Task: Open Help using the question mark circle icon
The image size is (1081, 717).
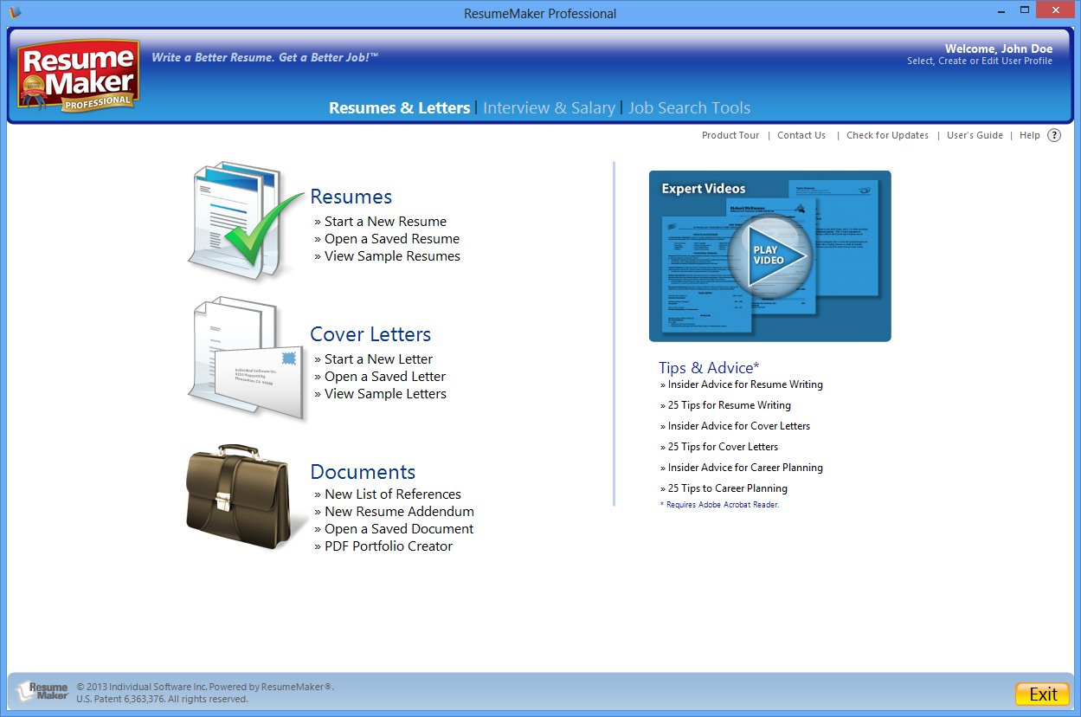Action: coord(1053,135)
